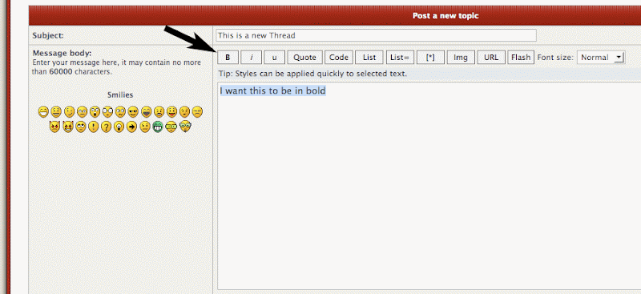Insert the surprised open-mouth smiley
The image size is (641, 294).
click(x=95, y=111)
